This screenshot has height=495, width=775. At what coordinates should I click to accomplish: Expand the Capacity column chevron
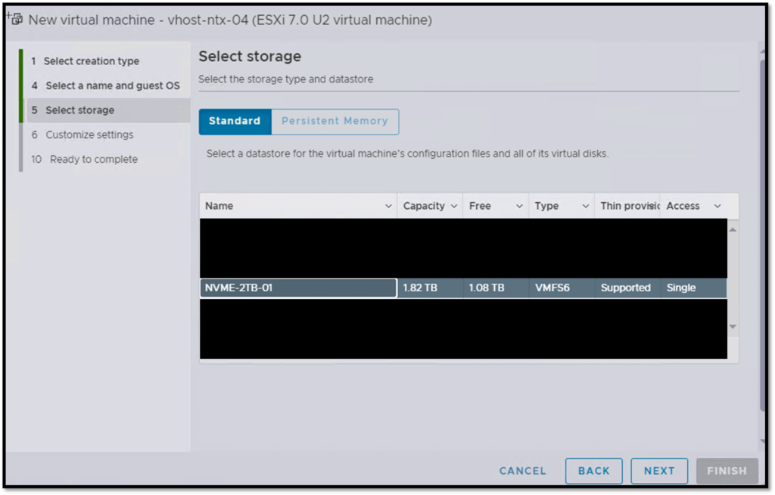coord(454,206)
